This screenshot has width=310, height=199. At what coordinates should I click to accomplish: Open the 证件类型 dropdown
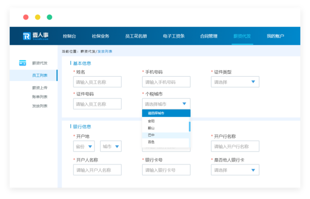[x=235, y=82]
